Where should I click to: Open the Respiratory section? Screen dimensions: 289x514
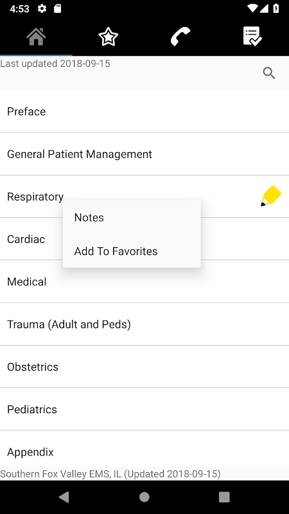point(35,197)
